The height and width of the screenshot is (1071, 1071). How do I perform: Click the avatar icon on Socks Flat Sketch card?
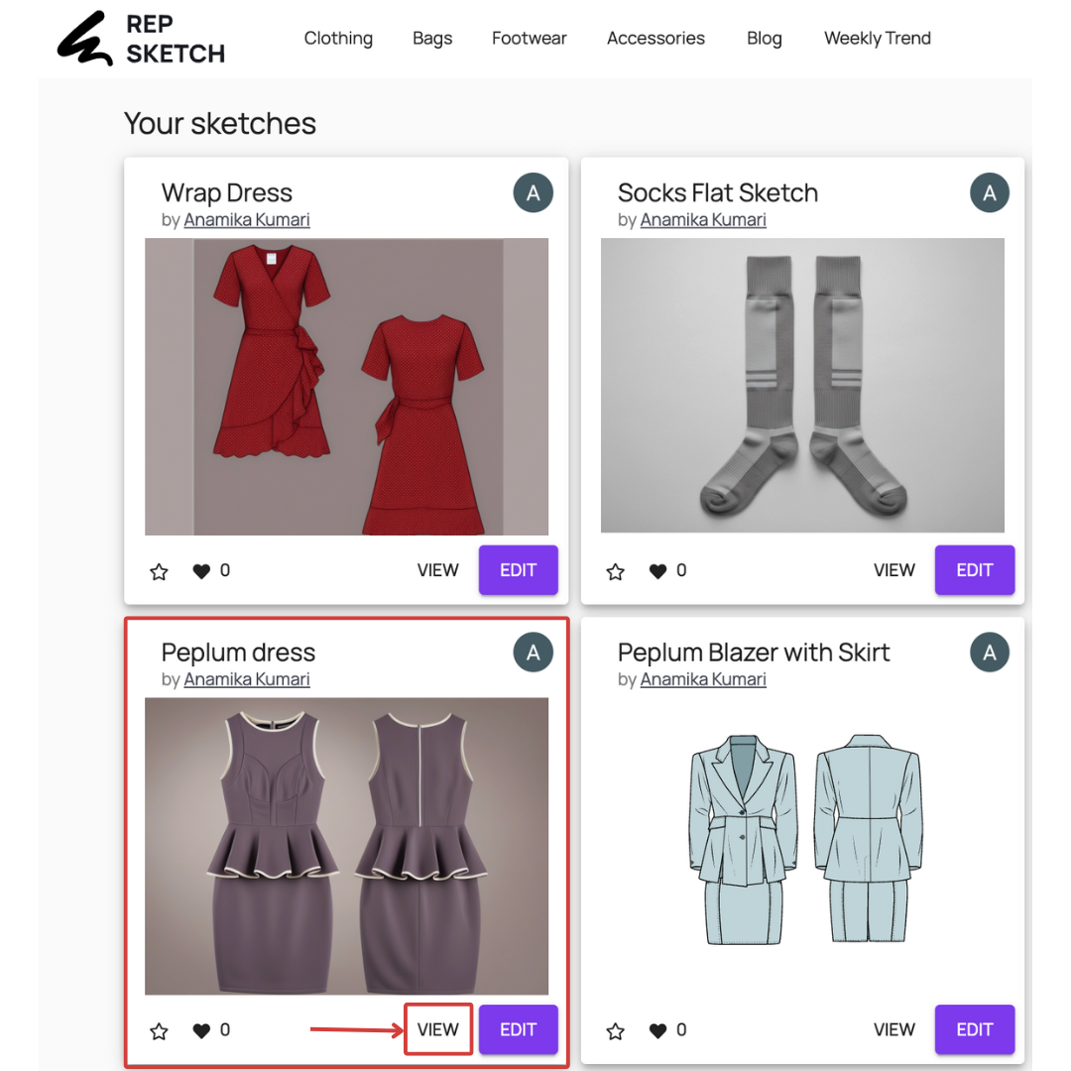tap(990, 192)
